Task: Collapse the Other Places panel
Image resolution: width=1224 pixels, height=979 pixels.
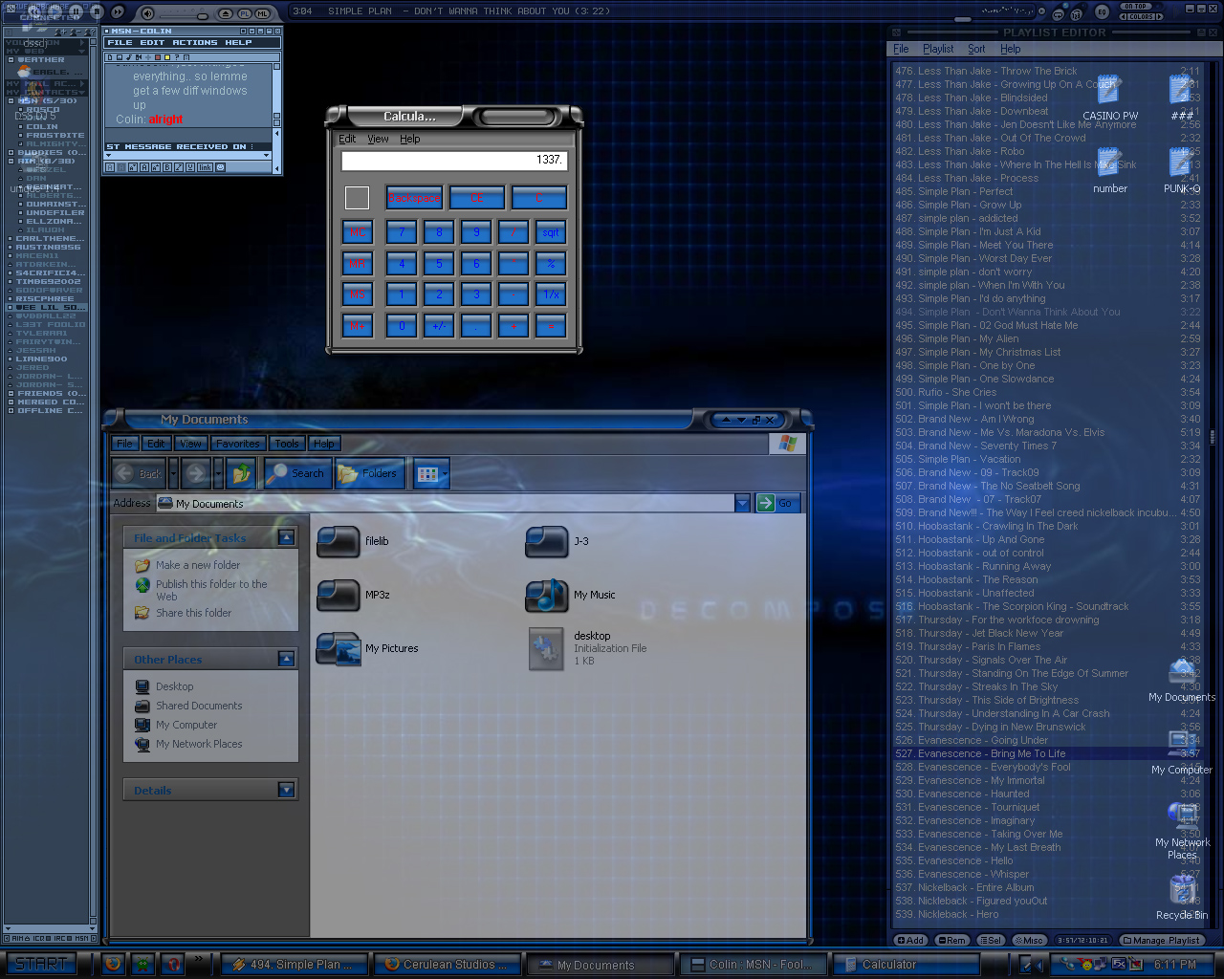Action: pyautogui.click(x=286, y=659)
